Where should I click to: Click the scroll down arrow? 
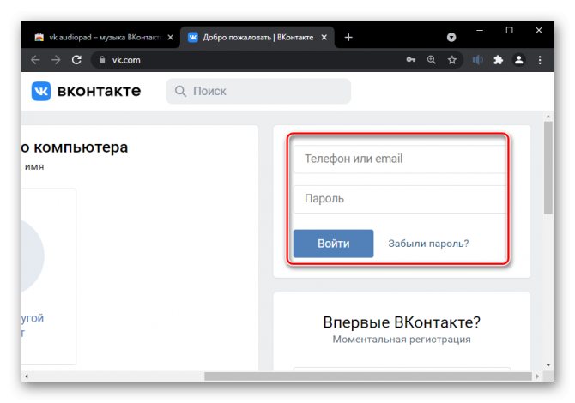pyautogui.click(x=548, y=365)
